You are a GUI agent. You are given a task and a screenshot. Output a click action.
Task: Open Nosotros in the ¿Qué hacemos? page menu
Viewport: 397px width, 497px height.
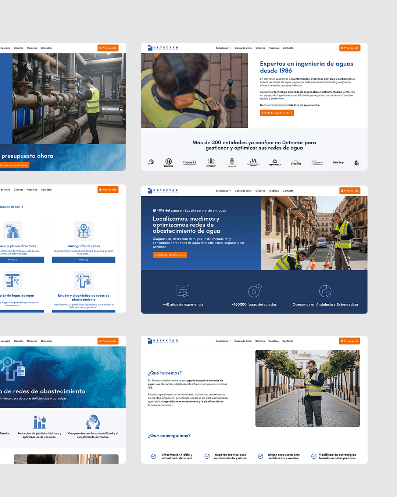click(273, 341)
